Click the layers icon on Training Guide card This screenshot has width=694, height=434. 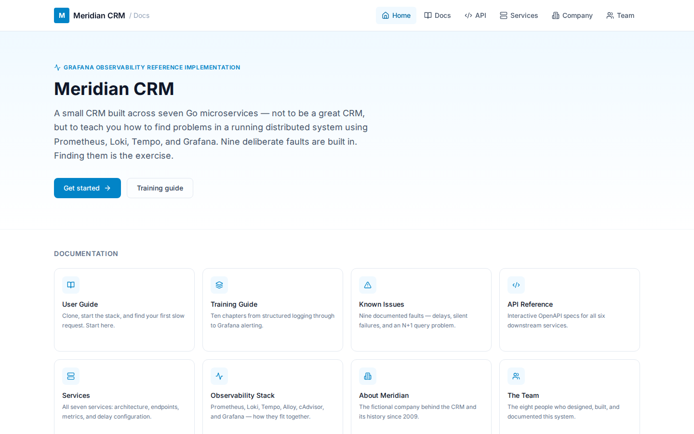(x=219, y=285)
